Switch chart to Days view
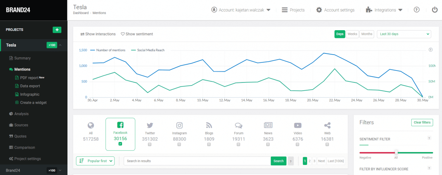The image size is (442, 175). 340,34
